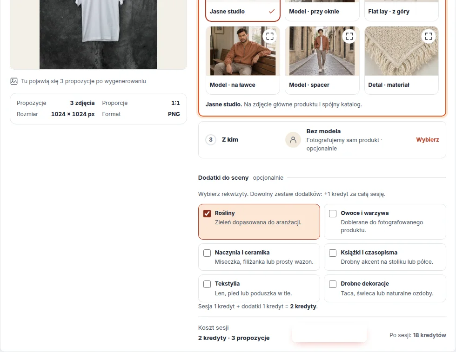The width and height of the screenshot is (456, 352).
Task: Enlarge the 'Detal · materiał' scene preview
Action: click(429, 36)
